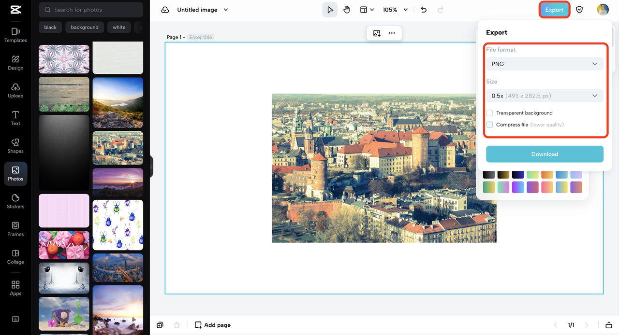This screenshot has height=335, width=619.
Task: Switch to the Templates sidebar tab
Action: click(x=15, y=35)
